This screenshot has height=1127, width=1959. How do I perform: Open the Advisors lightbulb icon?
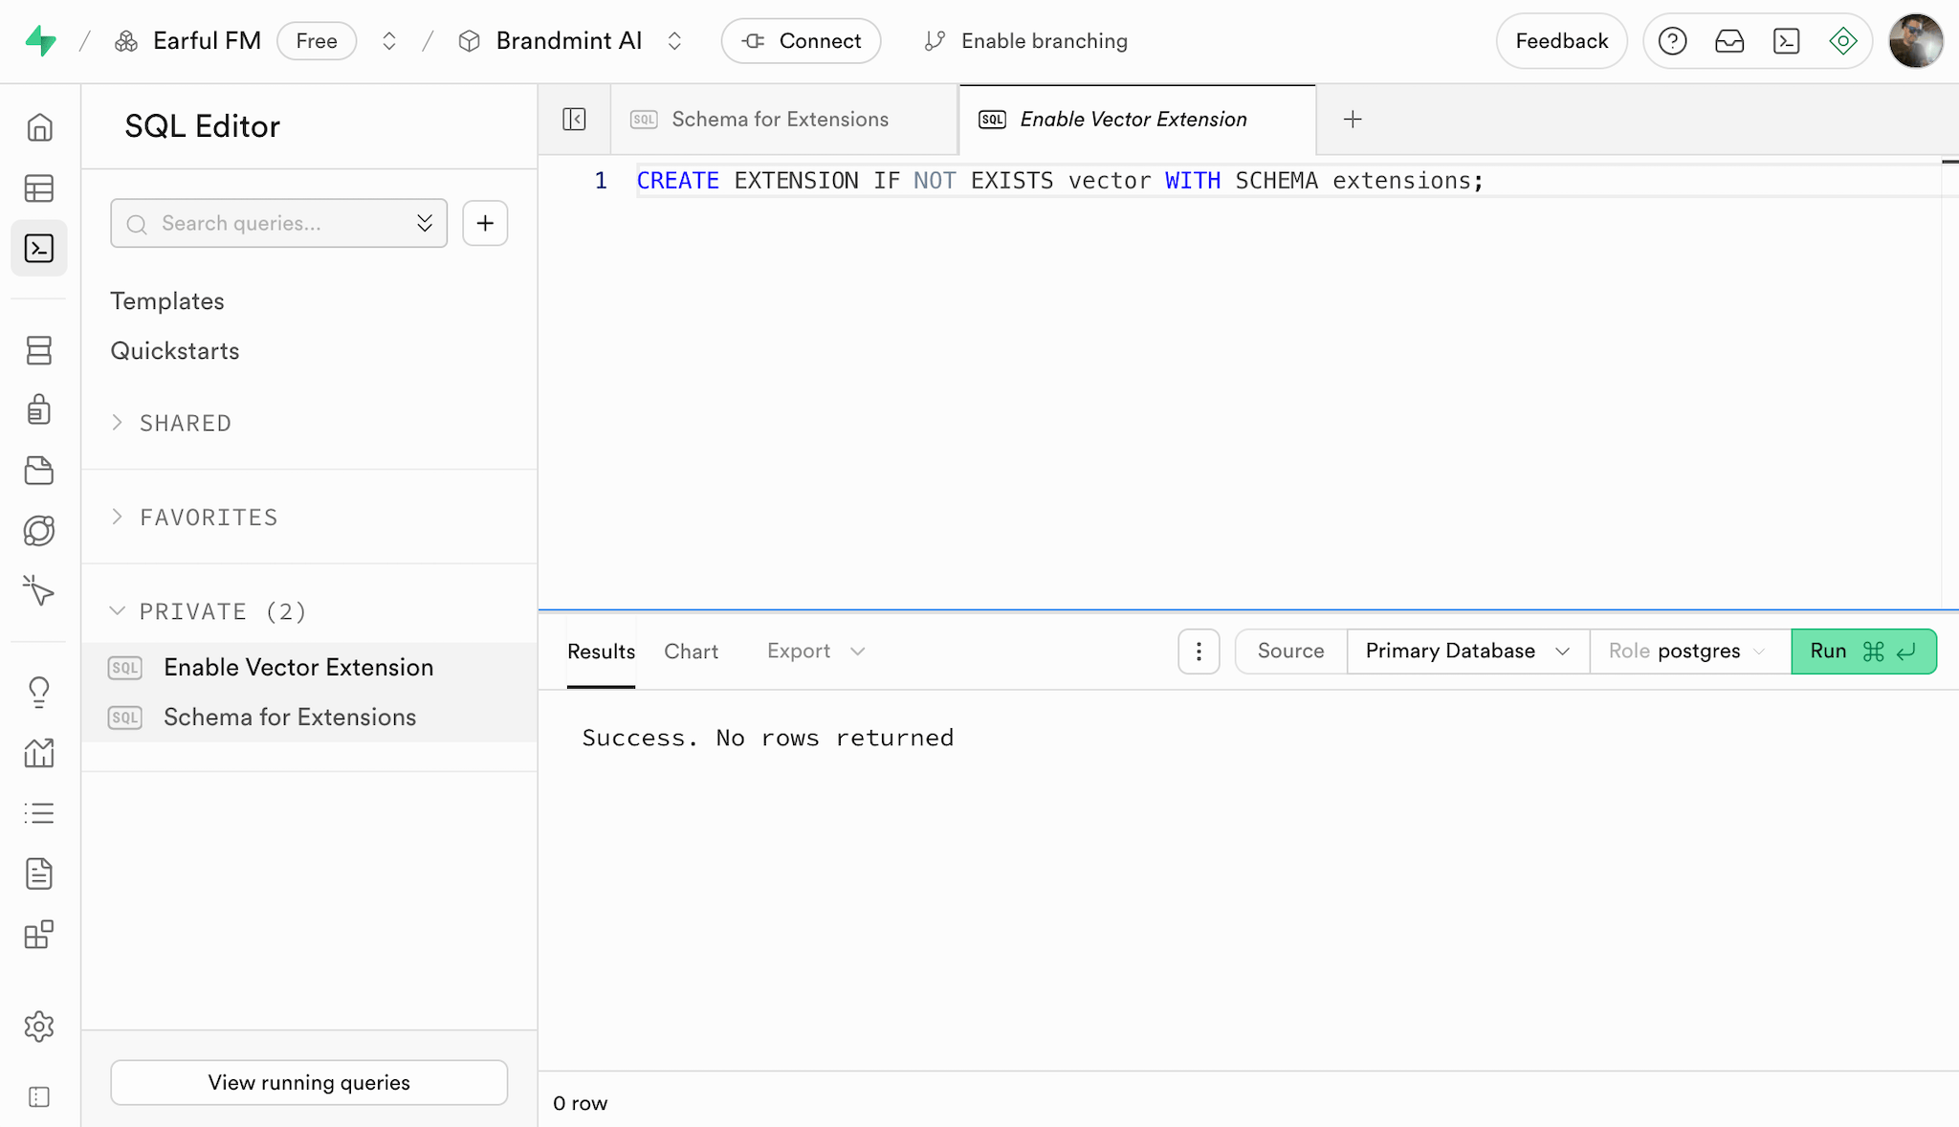[x=39, y=691]
